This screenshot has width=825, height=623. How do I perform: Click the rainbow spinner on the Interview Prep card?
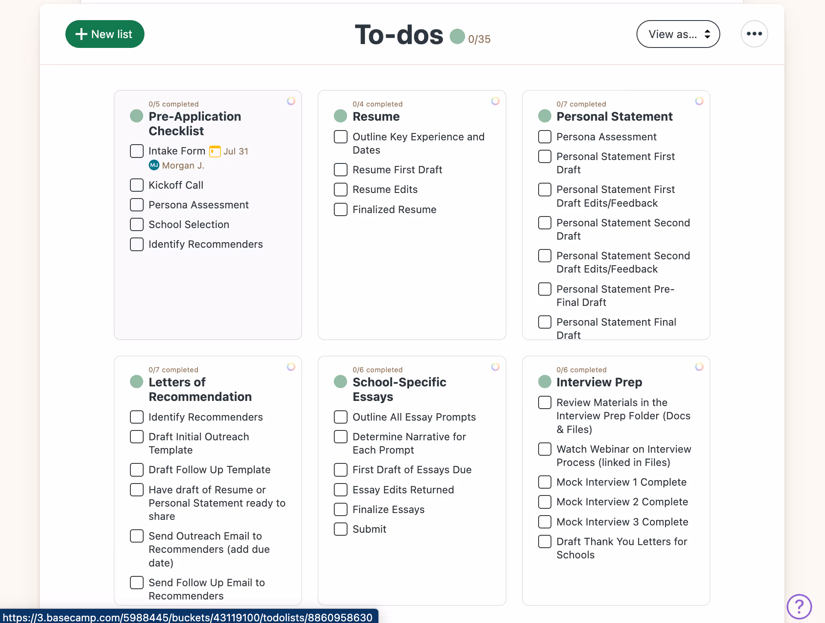pyautogui.click(x=699, y=367)
